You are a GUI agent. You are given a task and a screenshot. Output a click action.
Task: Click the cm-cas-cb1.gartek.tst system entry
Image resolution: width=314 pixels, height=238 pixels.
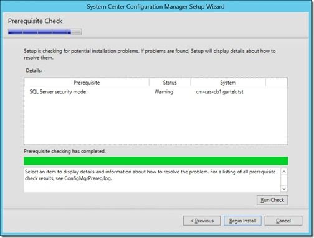pos(219,92)
